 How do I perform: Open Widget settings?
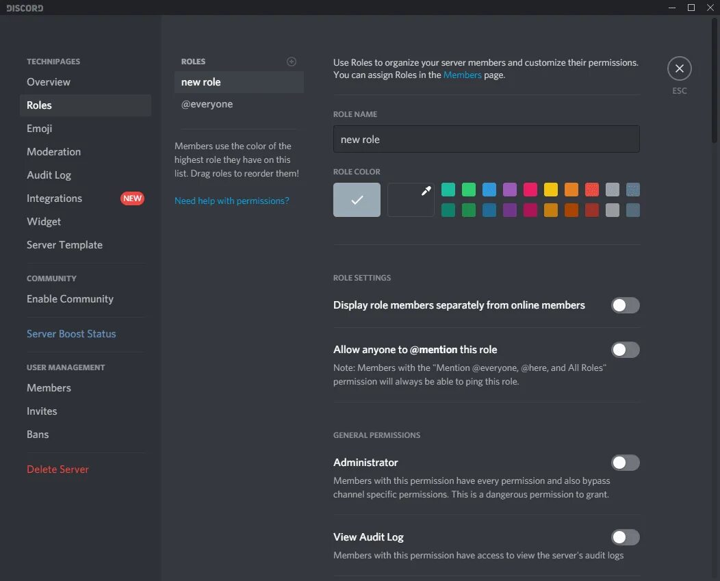[x=86, y=222]
